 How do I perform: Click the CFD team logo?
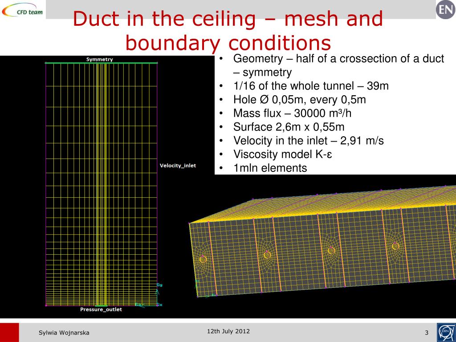22,9
